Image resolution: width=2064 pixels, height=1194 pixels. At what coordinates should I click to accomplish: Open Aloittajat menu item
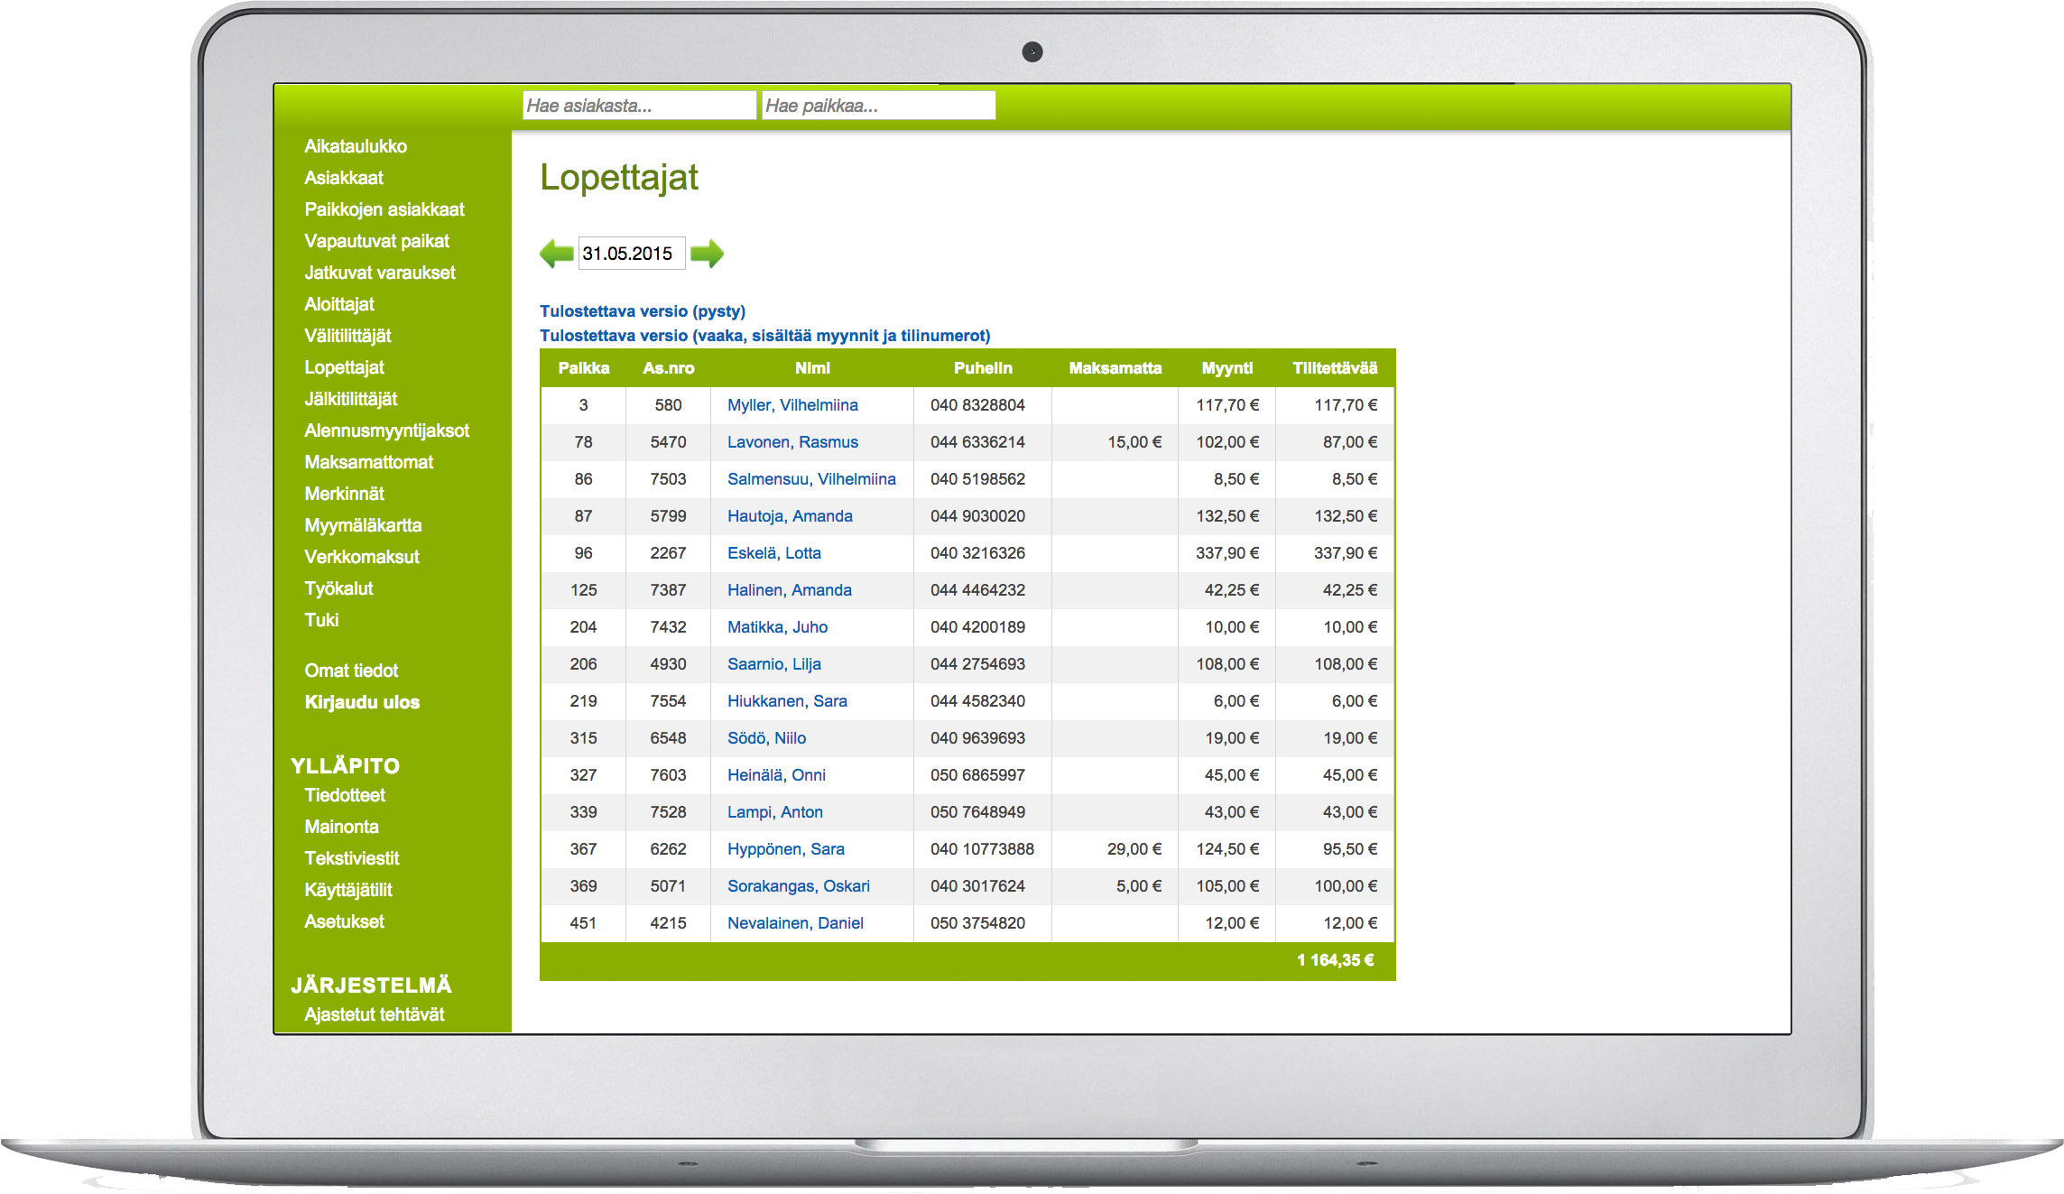[x=339, y=304]
